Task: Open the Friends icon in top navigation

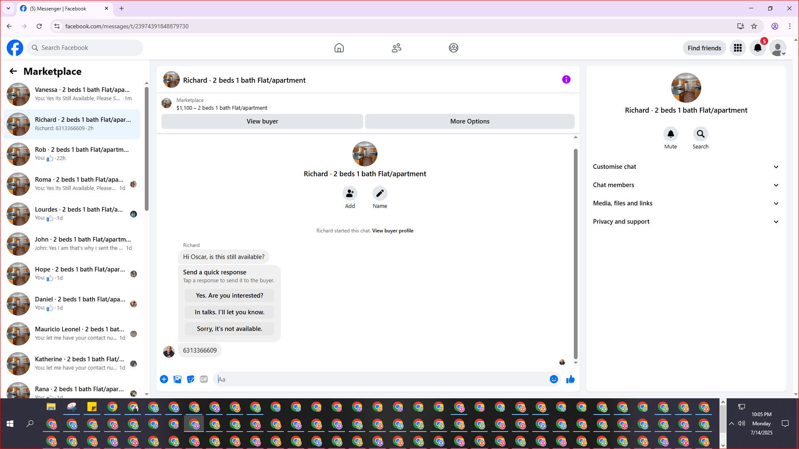Action: [396, 48]
